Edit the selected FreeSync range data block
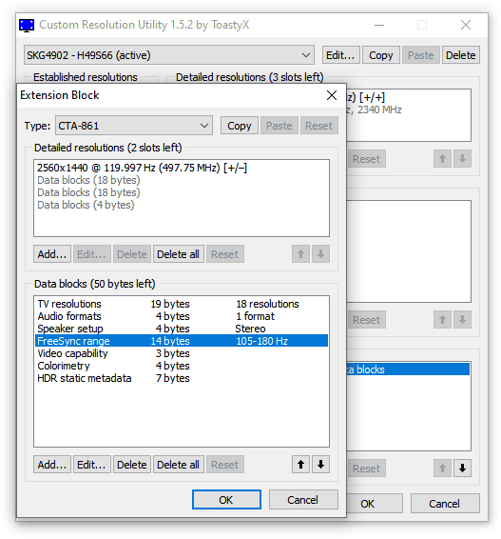The width and height of the screenshot is (501, 539). [x=91, y=465]
